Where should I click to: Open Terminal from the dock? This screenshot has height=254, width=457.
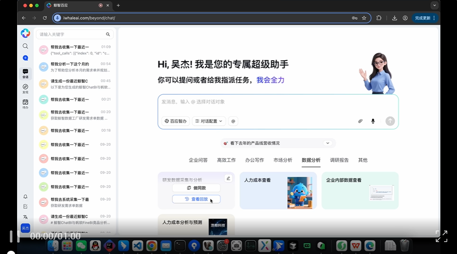(180, 246)
